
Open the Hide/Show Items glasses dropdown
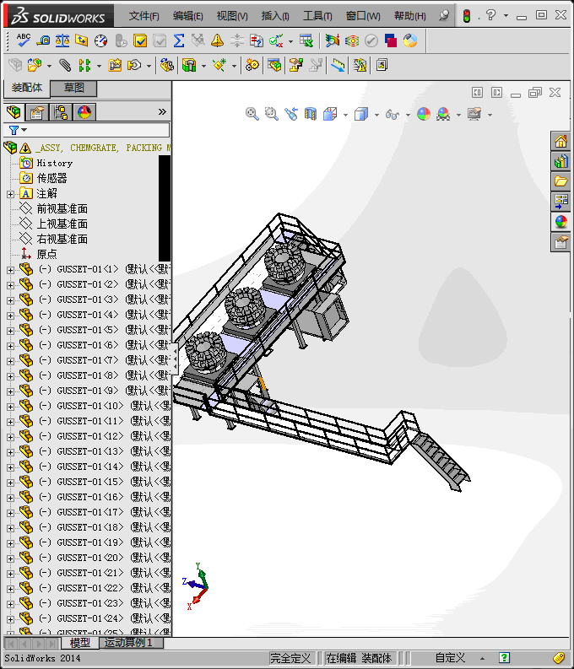pos(408,115)
